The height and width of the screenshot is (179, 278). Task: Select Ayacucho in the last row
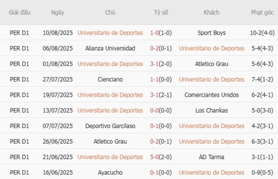110,173
